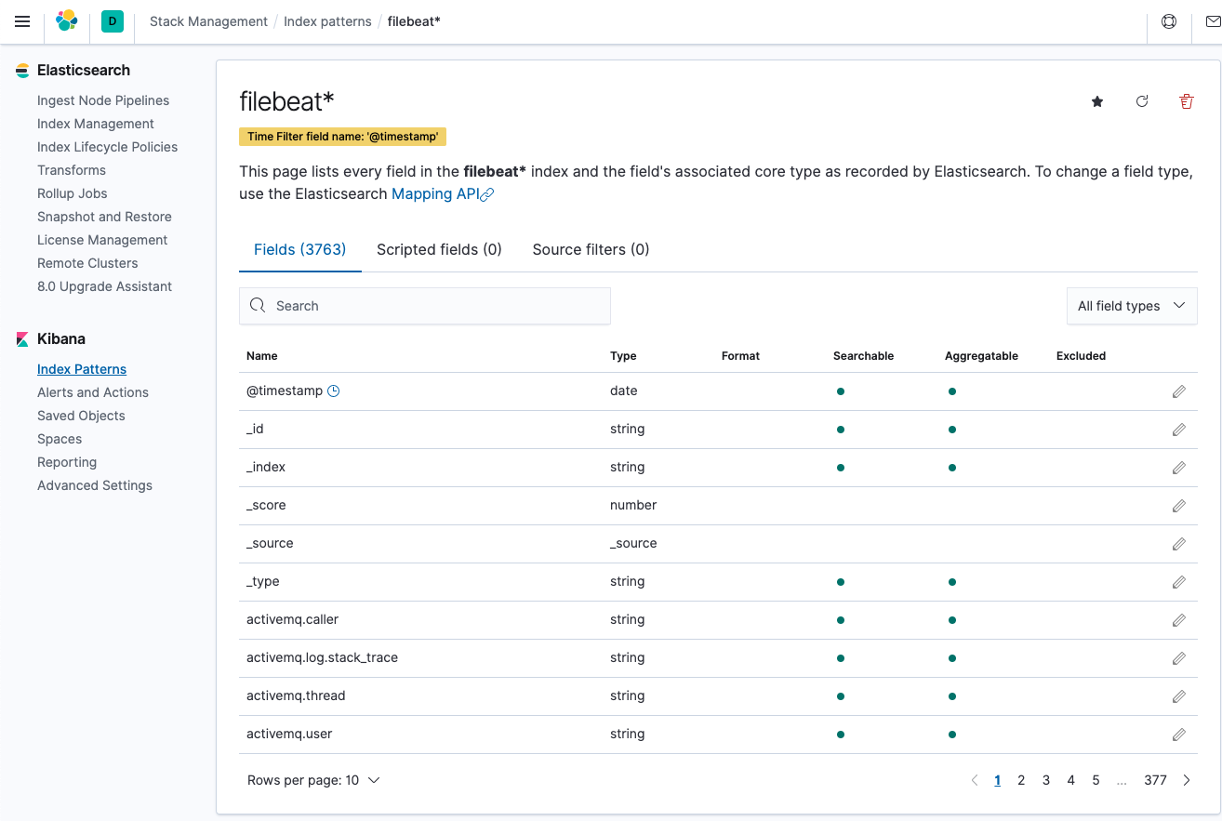Click the Kibana section logo
Viewport: 1222px width, 821px height.
tap(22, 339)
